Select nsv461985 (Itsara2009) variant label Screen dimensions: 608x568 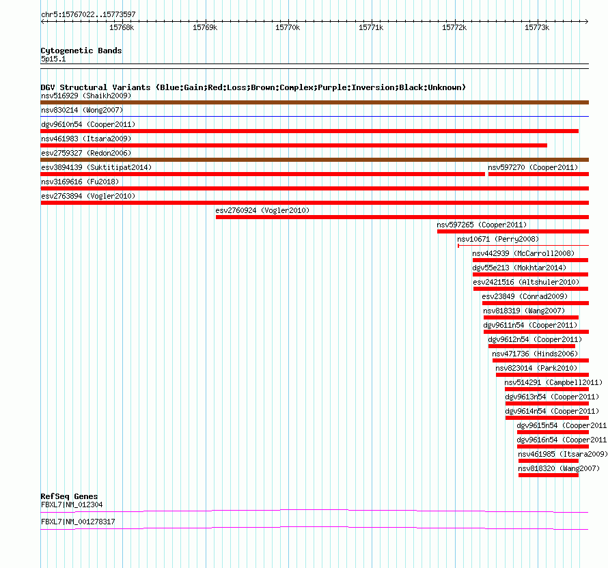coord(563,454)
